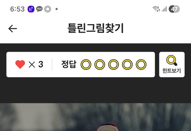Image resolution: width=191 pixels, height=131 pixels.
Task: Select the second yellow answer circle
Action: pyautogui.click(x=100, y=65)
